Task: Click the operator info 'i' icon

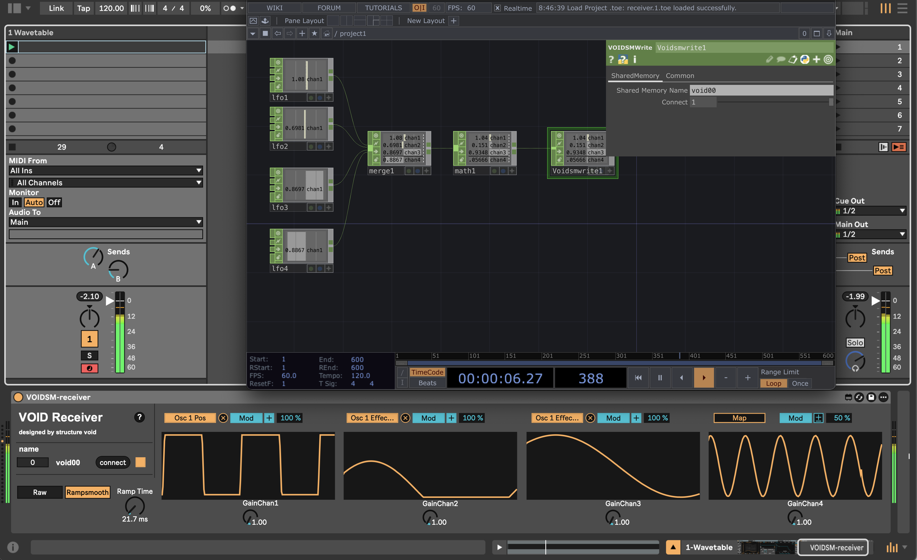Action: [635, 60]
